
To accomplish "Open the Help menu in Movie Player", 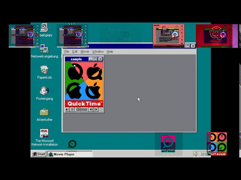I will click(110, 52).
